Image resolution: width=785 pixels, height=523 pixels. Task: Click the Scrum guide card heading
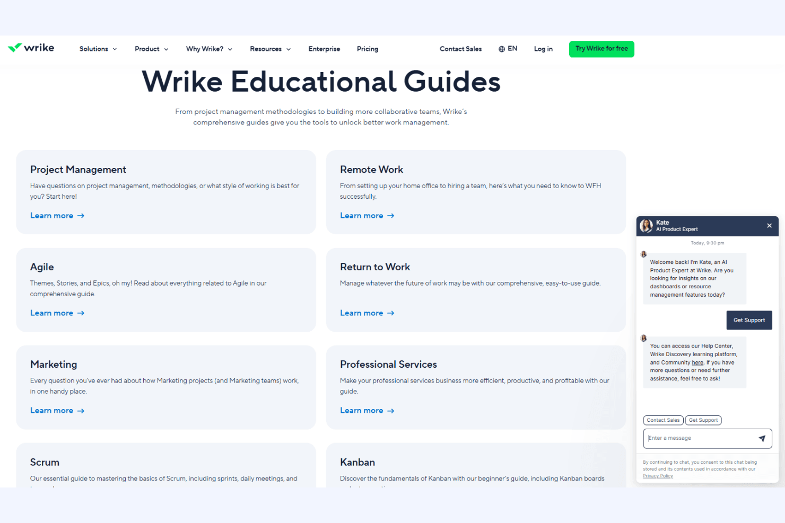point(45,462)
